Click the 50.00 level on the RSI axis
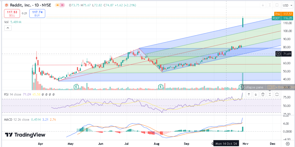Image resolution: width=295 pixels, height=147 pixels. (x=287, y=106)
